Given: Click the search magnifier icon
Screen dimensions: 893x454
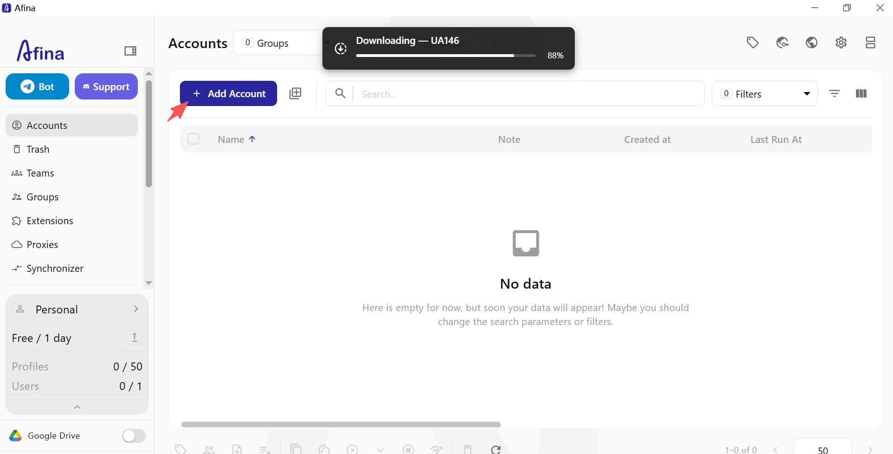Looking at the screenshot, I should (341, 93).
